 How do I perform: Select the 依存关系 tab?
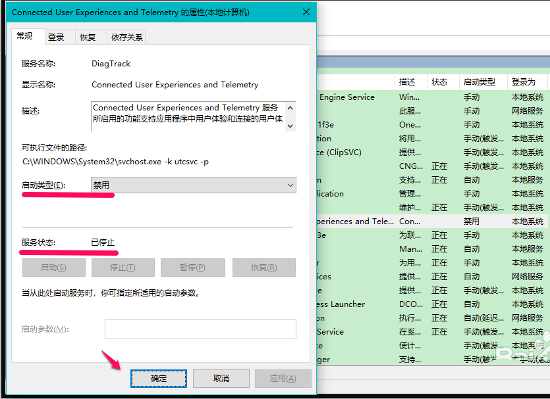click(x=127, y=37)
